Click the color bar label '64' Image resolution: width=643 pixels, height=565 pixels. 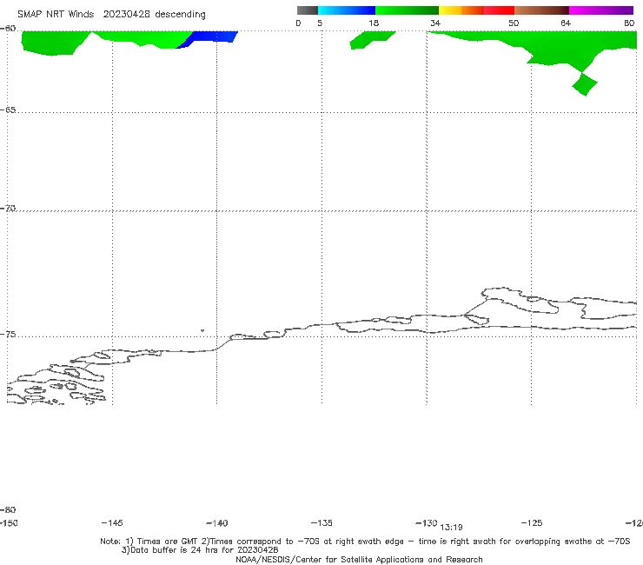tap(566, 23)
